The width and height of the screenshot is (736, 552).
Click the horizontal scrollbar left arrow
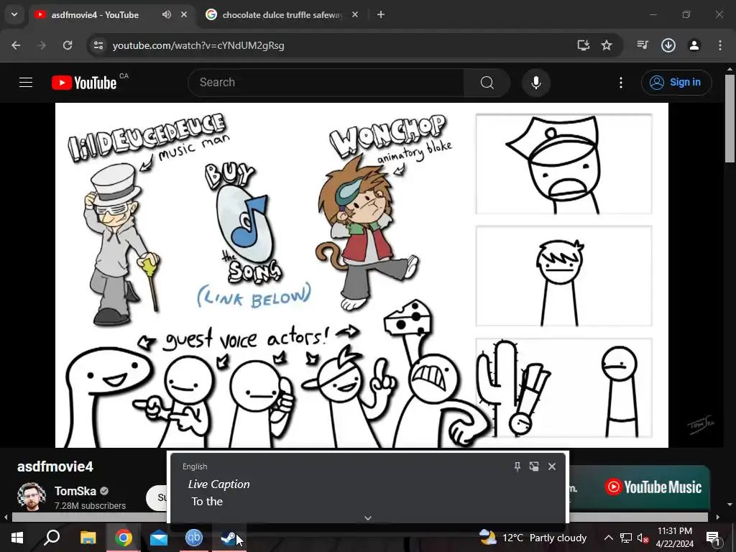click(6, 517)
